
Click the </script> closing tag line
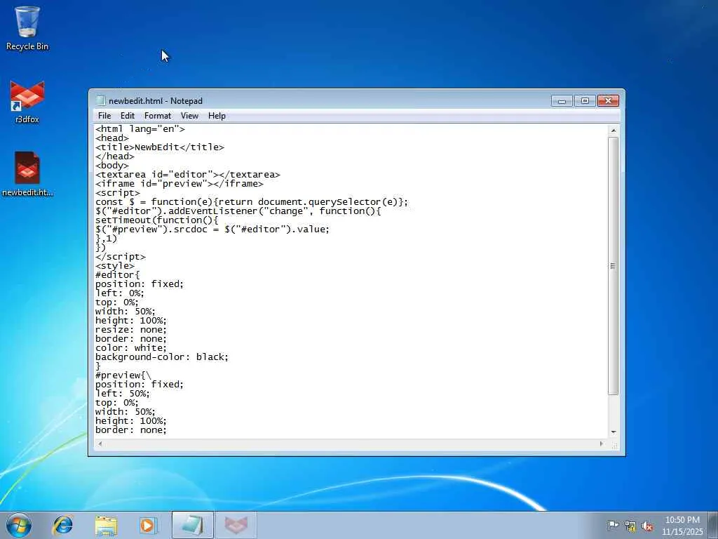[121, 257]
